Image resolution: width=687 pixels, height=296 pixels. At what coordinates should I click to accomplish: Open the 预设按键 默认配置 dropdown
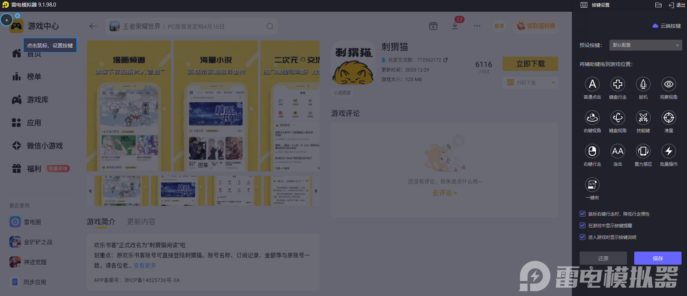[645, 45]
